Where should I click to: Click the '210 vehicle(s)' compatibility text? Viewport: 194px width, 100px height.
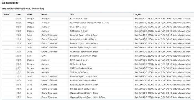(37, 9)
